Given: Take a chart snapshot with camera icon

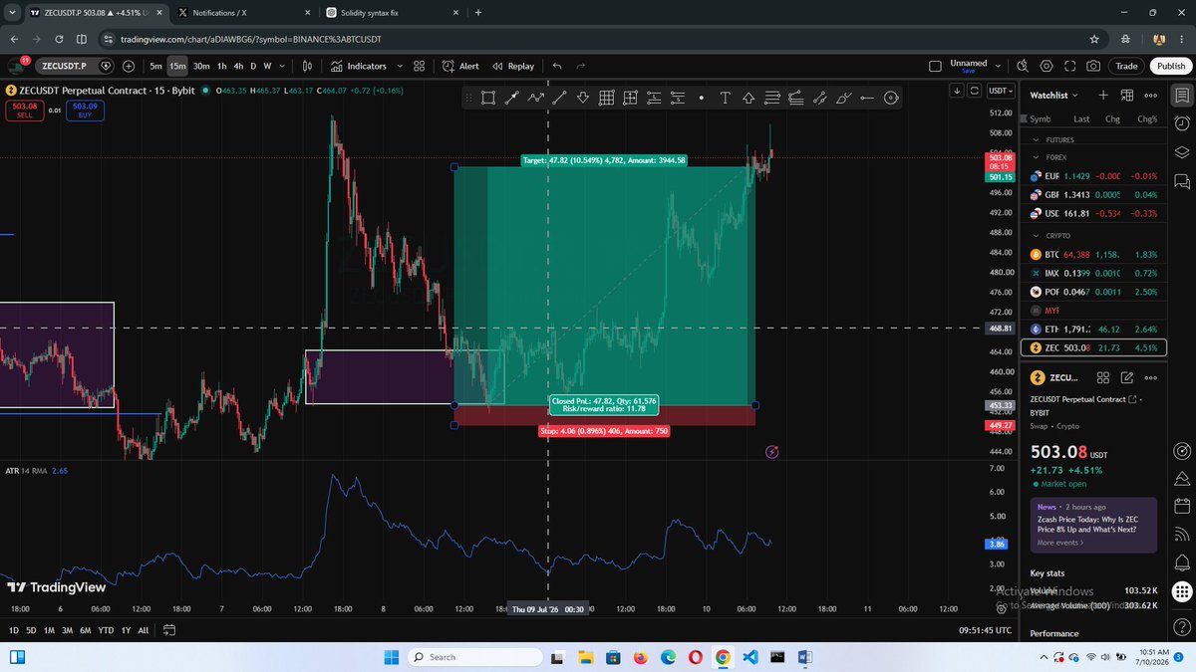Looking at the screenshot, I should point(1093,66).
